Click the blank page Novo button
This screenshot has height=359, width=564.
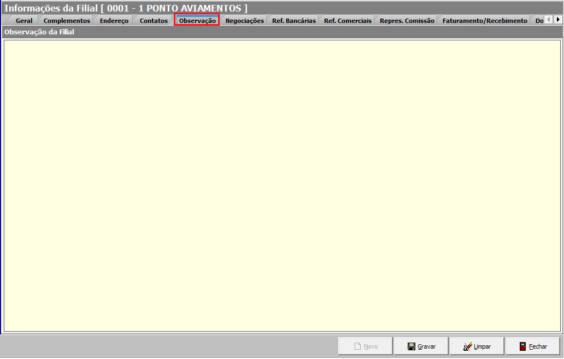pyautogui.click(x=366, y=346)
